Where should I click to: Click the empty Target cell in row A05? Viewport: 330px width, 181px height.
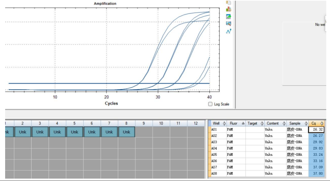click(x=255, y=155)
